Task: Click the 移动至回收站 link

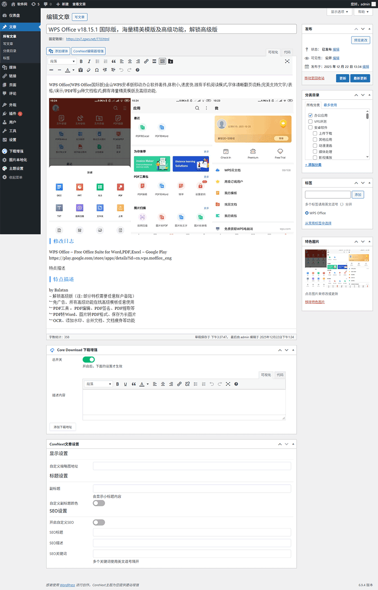Action: point(314,78)
